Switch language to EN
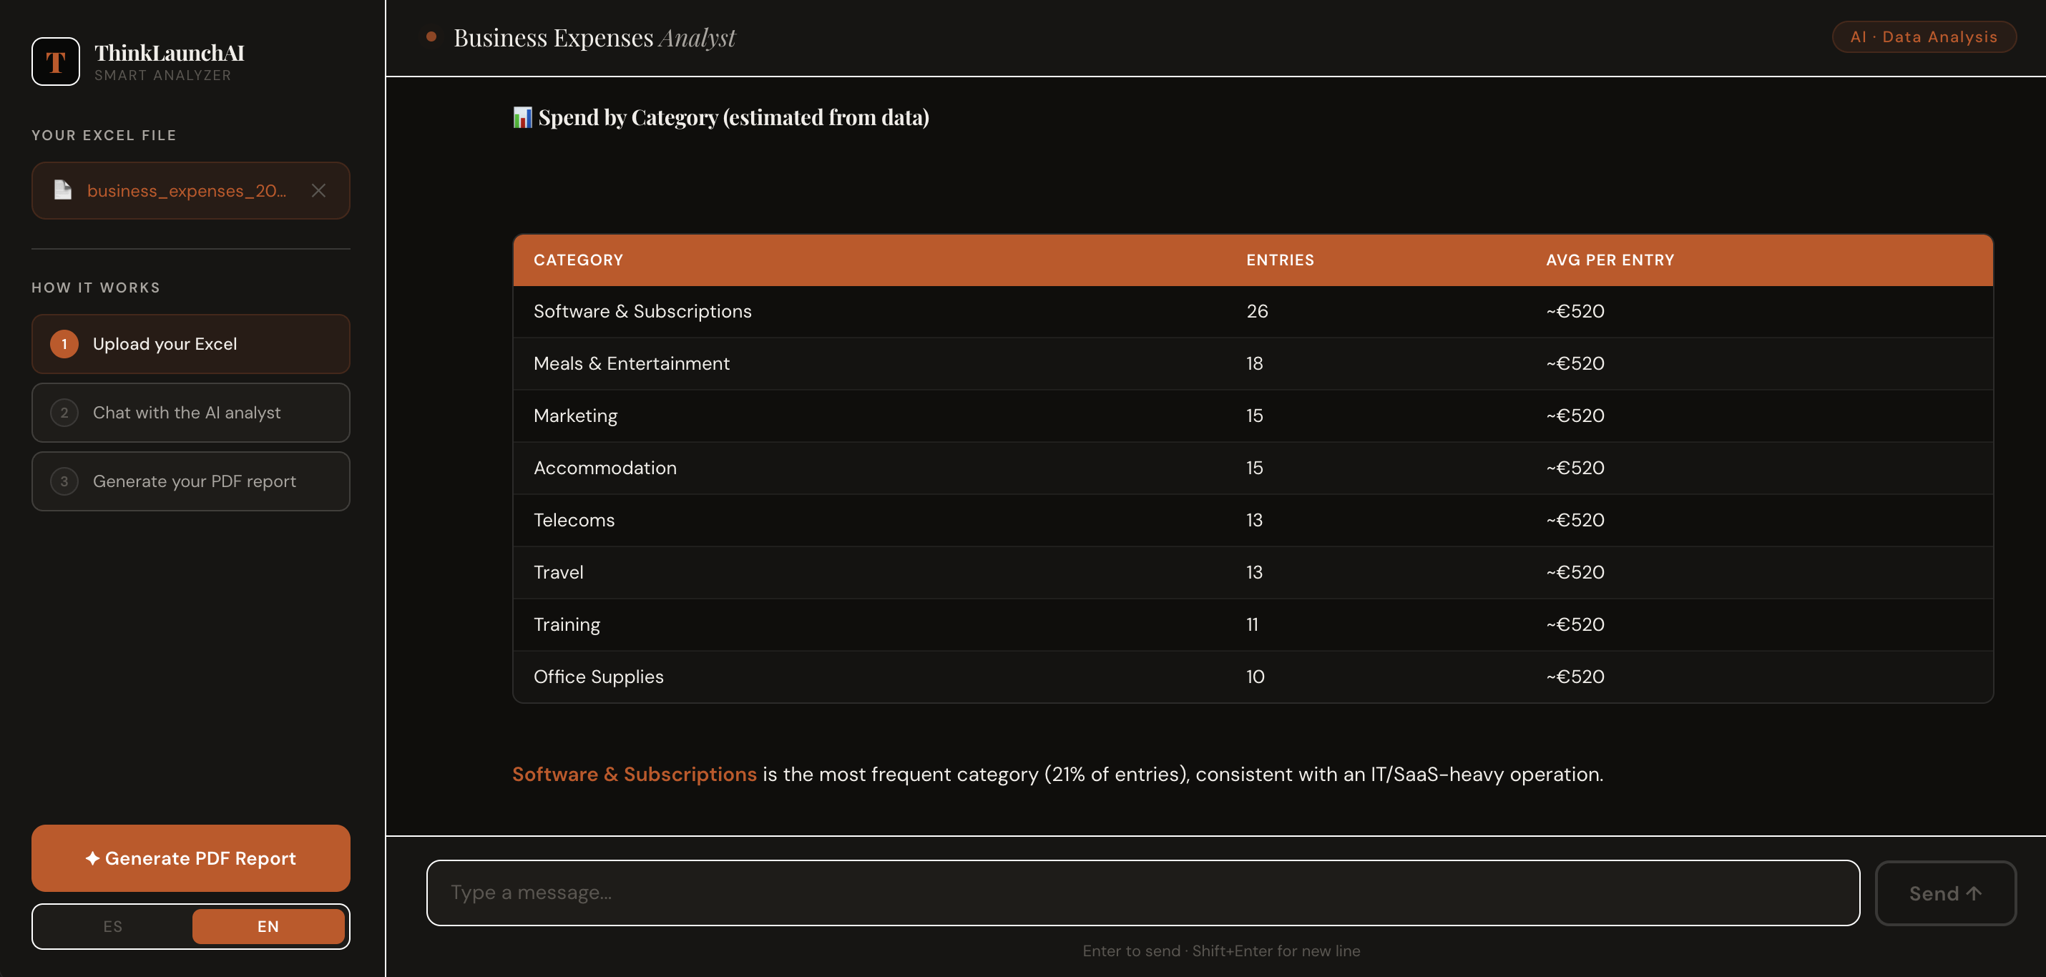 click(268, 926)
